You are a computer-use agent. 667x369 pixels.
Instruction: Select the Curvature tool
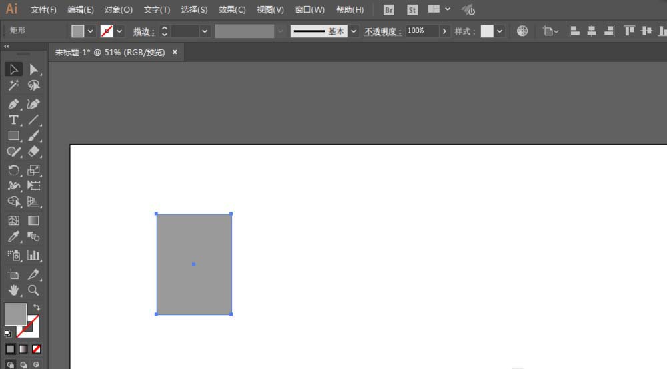coord(33,104)
